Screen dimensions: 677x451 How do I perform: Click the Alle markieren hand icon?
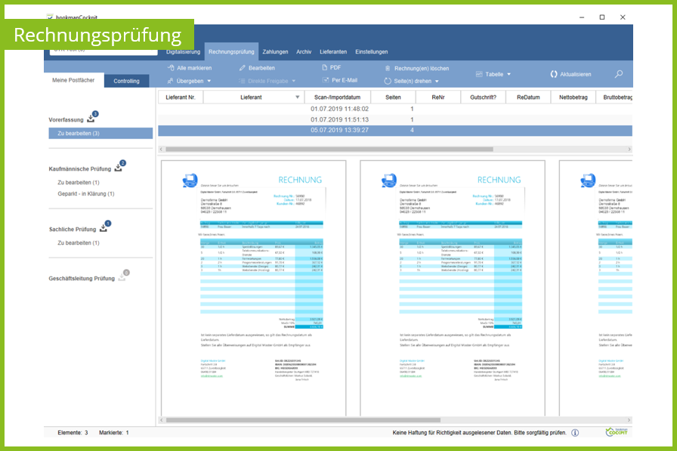click(171, 68)
